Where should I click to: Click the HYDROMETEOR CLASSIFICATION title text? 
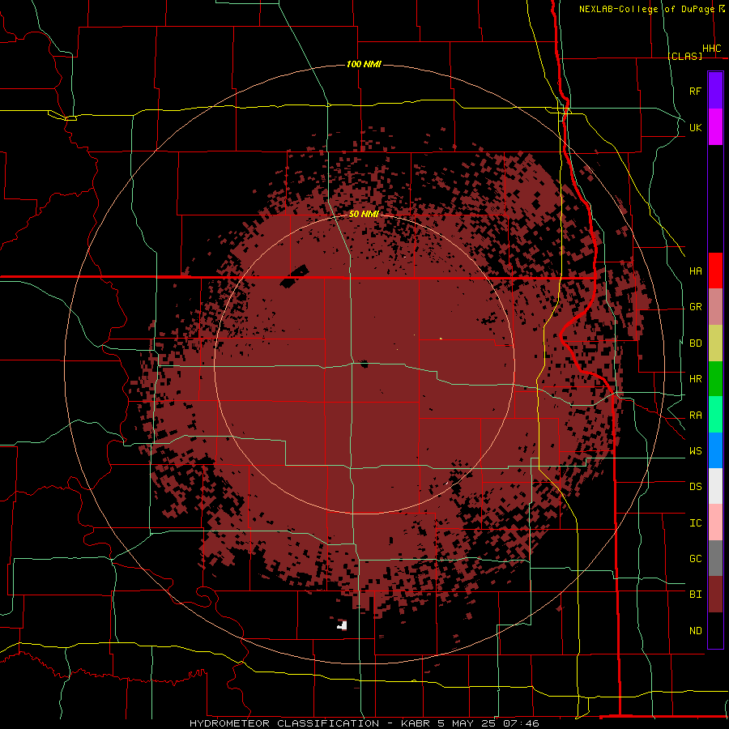284,723
